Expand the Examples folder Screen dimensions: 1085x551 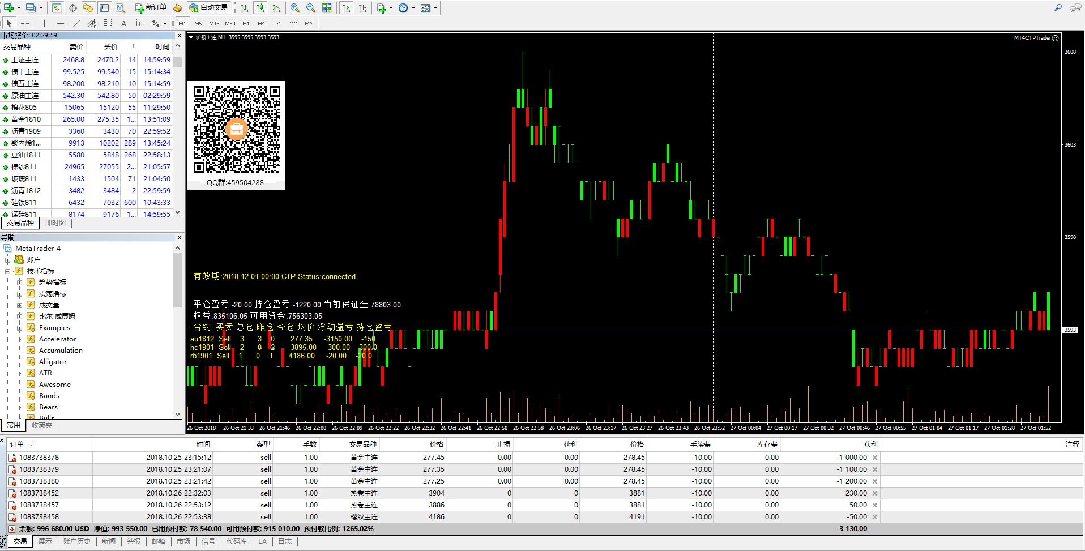tap(19, 328)
